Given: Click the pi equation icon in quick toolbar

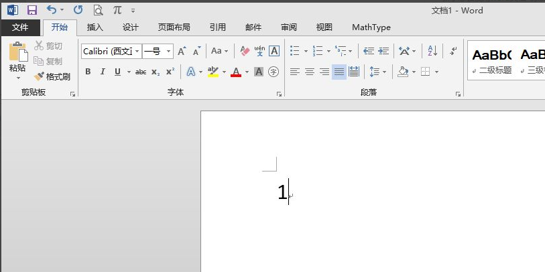Looking at the screenshot, I should 117,10.
